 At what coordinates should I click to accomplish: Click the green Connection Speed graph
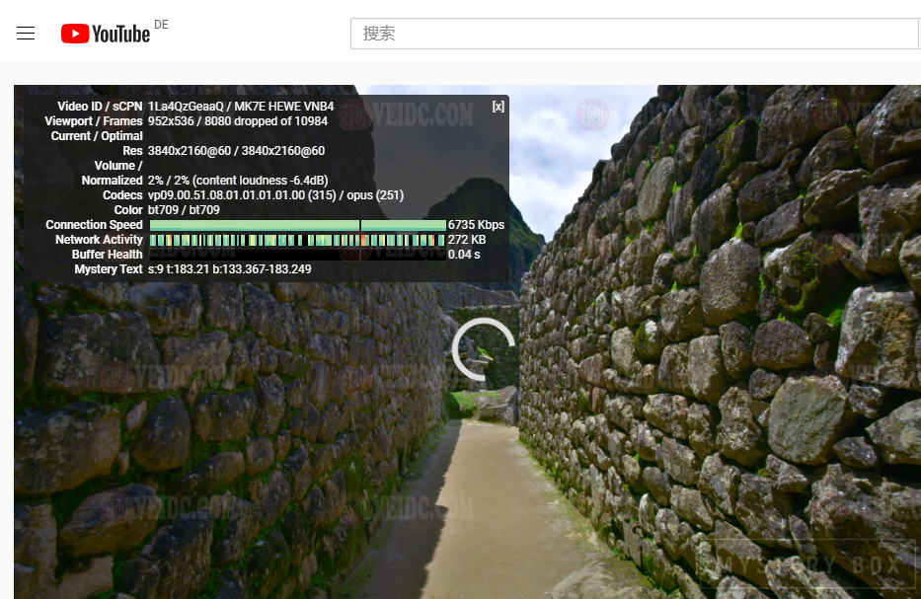[297, 225]
